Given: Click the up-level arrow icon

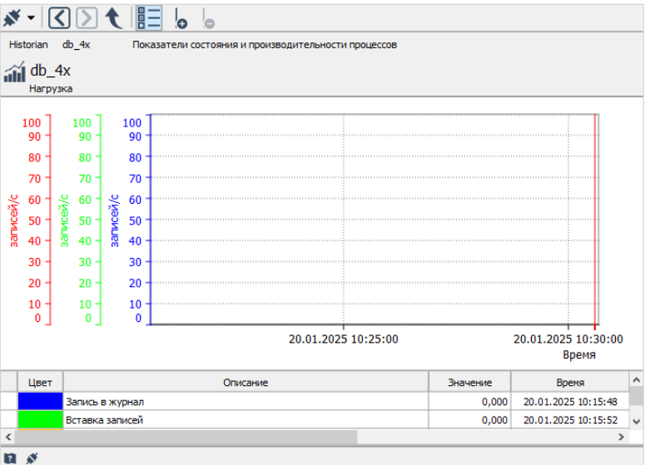Looking at the screenshot, I should [x=114, y=17].
